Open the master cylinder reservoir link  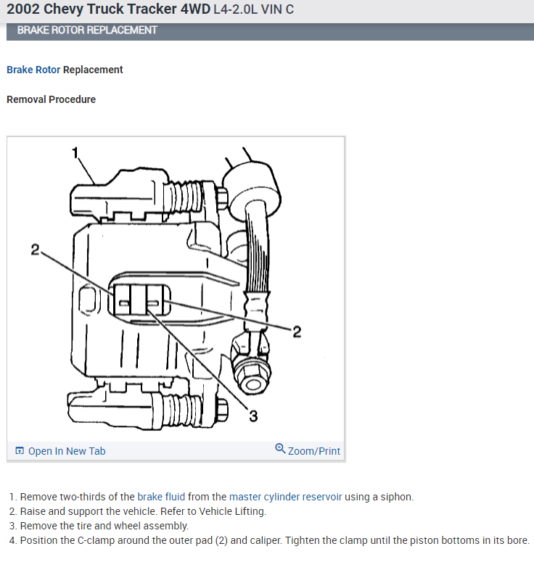click(x=286, y=497)
